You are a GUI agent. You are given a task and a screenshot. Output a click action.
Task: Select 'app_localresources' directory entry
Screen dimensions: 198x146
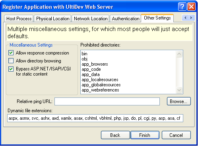click(100, 80)
